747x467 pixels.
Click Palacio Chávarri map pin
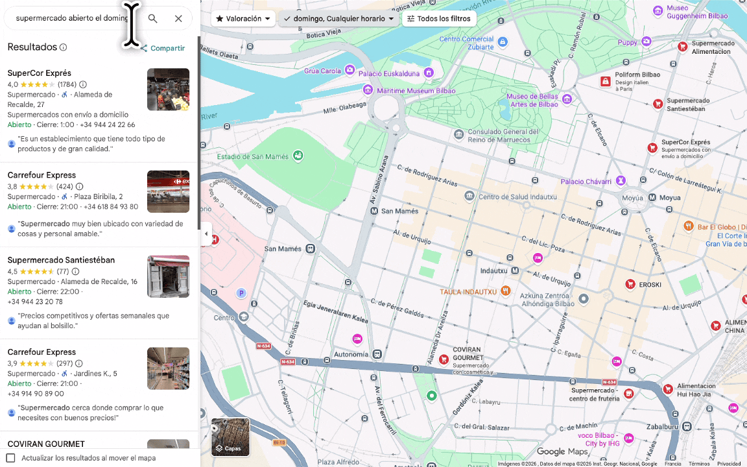(621, 180)
